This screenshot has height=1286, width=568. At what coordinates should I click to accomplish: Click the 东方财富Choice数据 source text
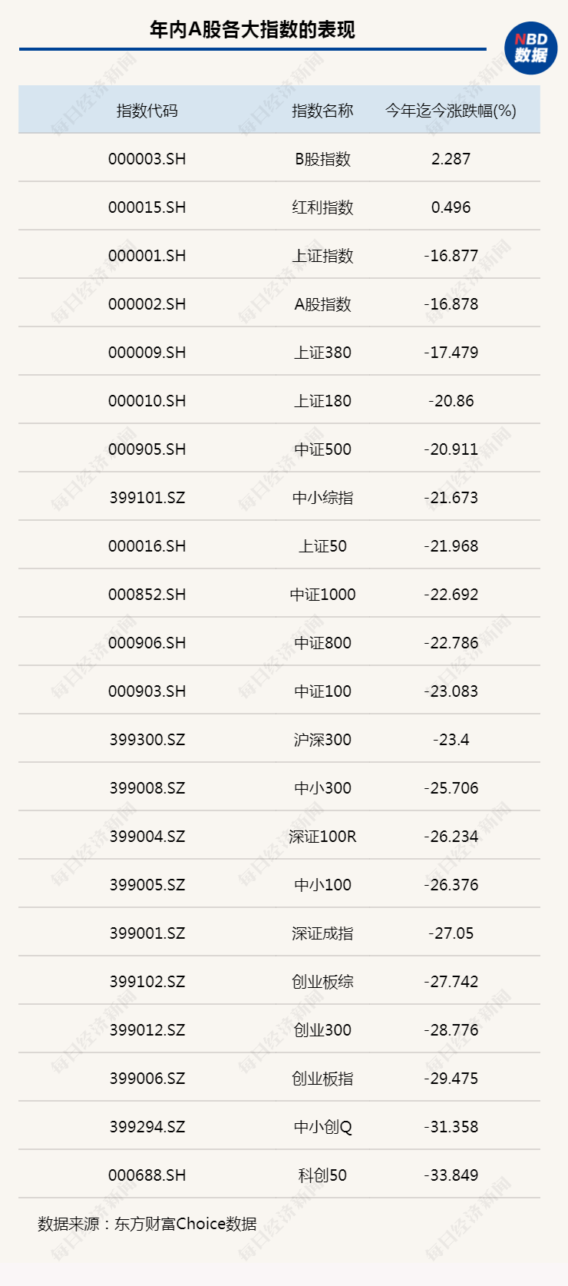(x=186, y=1224)
